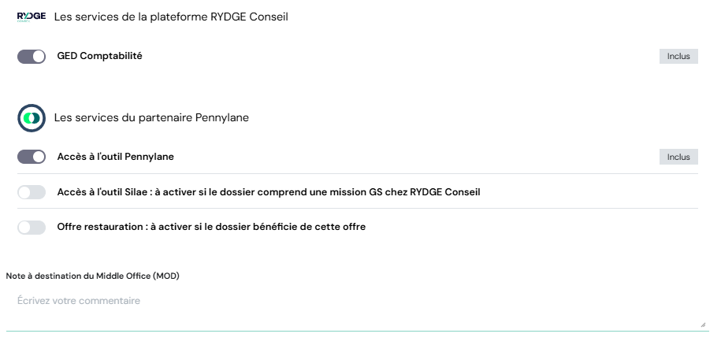721x341 pixels.
Task: Click the RYDGE logo icon
Action: tap(32, 17)
